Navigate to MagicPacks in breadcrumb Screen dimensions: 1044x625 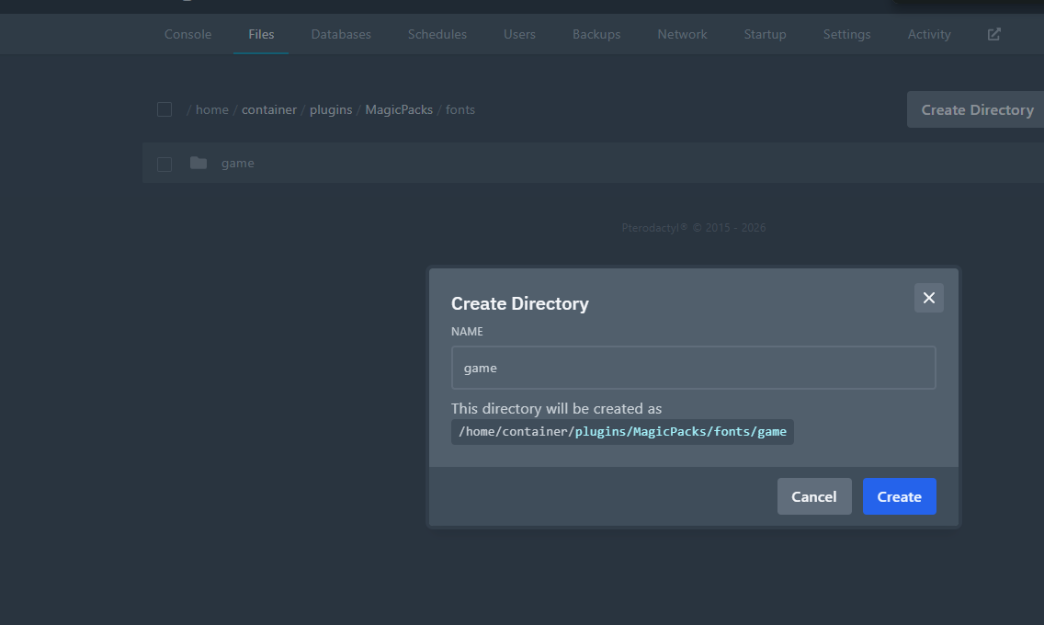(x=399, y=109)
